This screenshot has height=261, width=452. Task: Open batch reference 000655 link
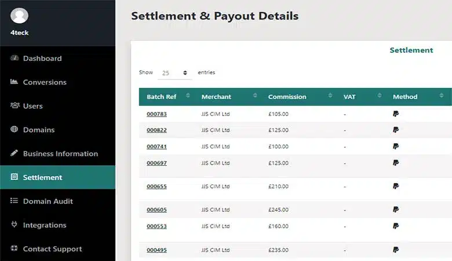[156, 187]
